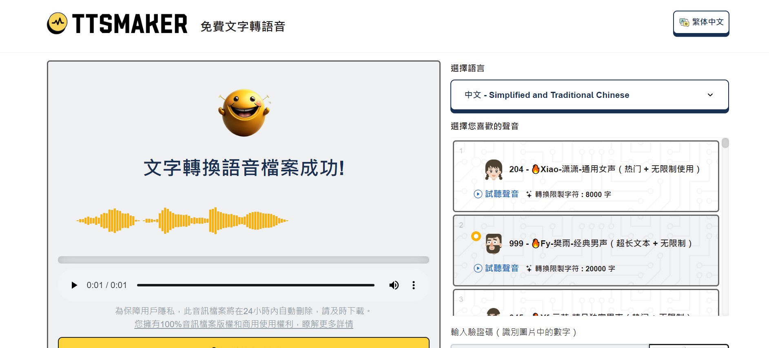Screen dimensions: 769x348
Task: Select voice 204 Xiao-潇潇 通用女声
Action: point(604,169)
